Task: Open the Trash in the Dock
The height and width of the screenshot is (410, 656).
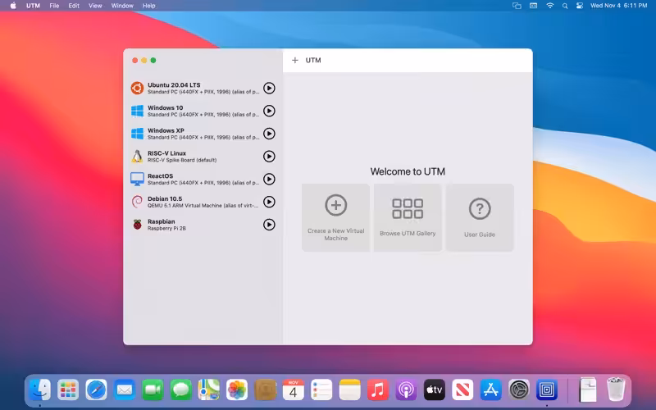Action: tap(616, 389)
